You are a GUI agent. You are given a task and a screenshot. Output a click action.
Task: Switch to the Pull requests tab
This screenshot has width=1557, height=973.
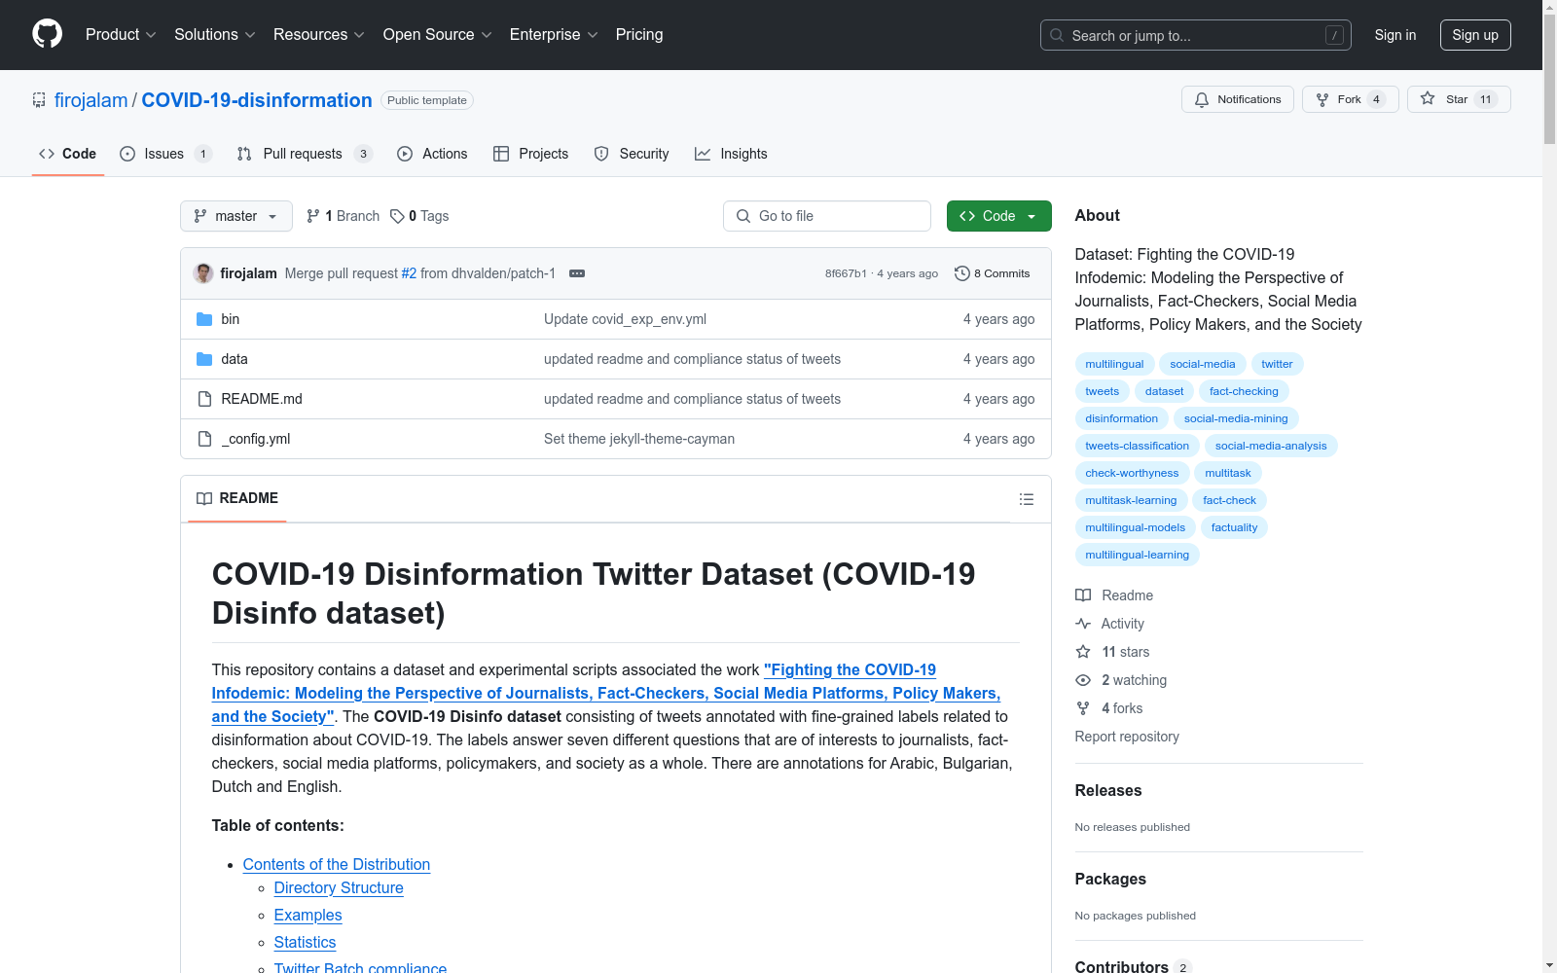click(305, 154)
